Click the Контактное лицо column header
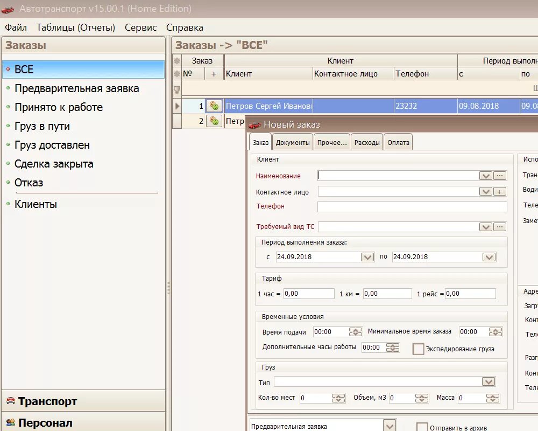 (x=353, y=74)
